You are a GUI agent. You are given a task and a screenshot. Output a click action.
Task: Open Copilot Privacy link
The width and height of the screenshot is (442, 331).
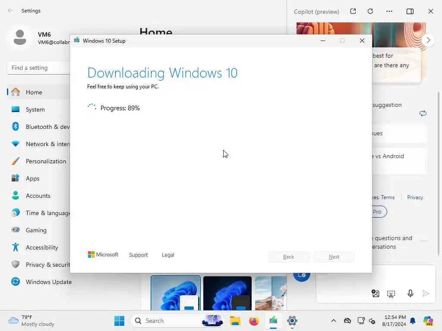coord(415,197)
